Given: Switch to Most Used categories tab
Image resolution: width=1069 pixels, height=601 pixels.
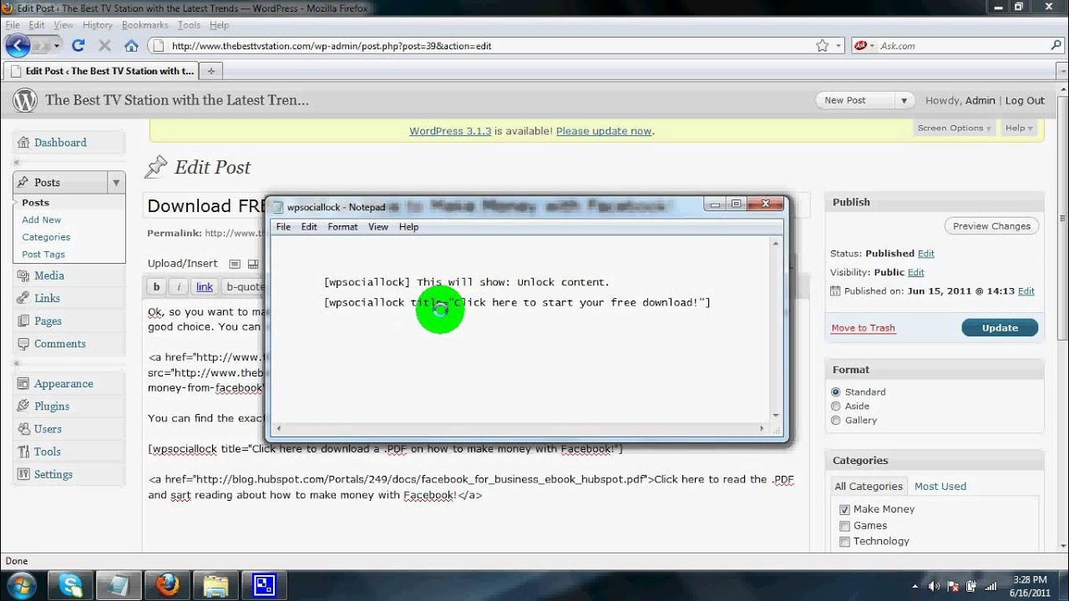Looking at the screenshot, I should [x=940, y=487].
